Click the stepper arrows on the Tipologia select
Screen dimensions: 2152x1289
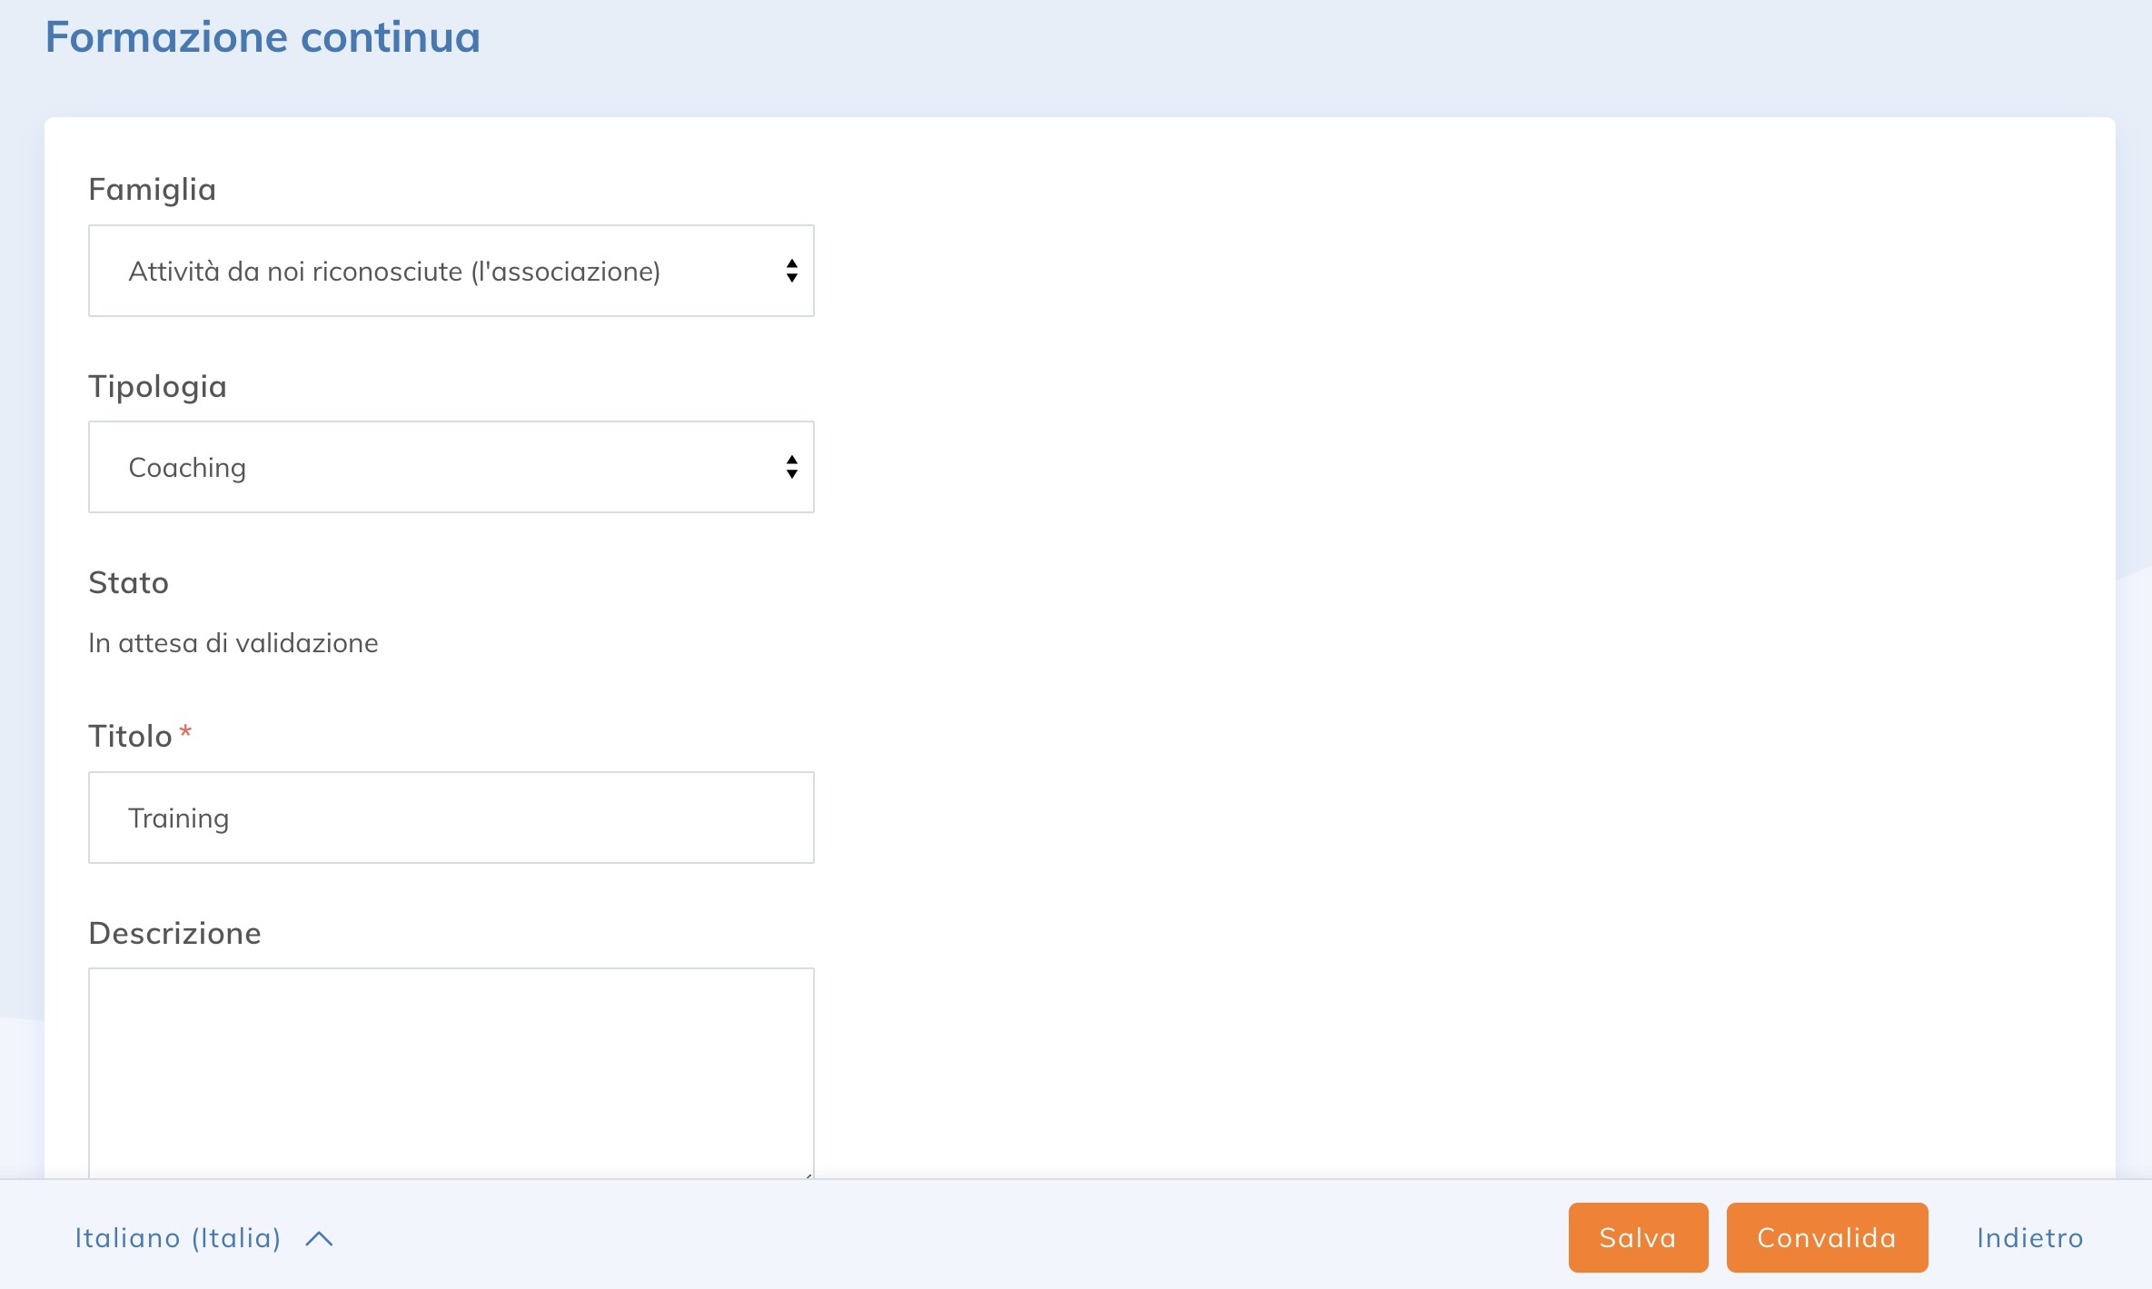pyautogui.click(x=791, y=467)
